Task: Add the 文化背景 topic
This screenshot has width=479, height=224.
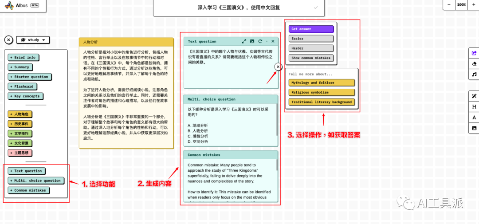Action: 20,143
